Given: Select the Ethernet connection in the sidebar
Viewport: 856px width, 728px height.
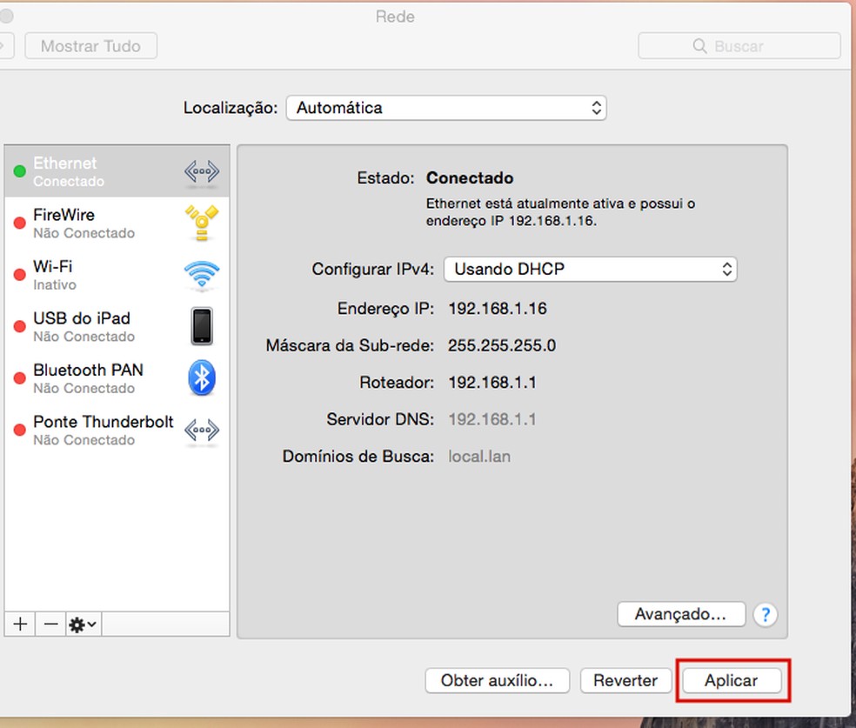Looking at the screenshot, I should 117,171.
